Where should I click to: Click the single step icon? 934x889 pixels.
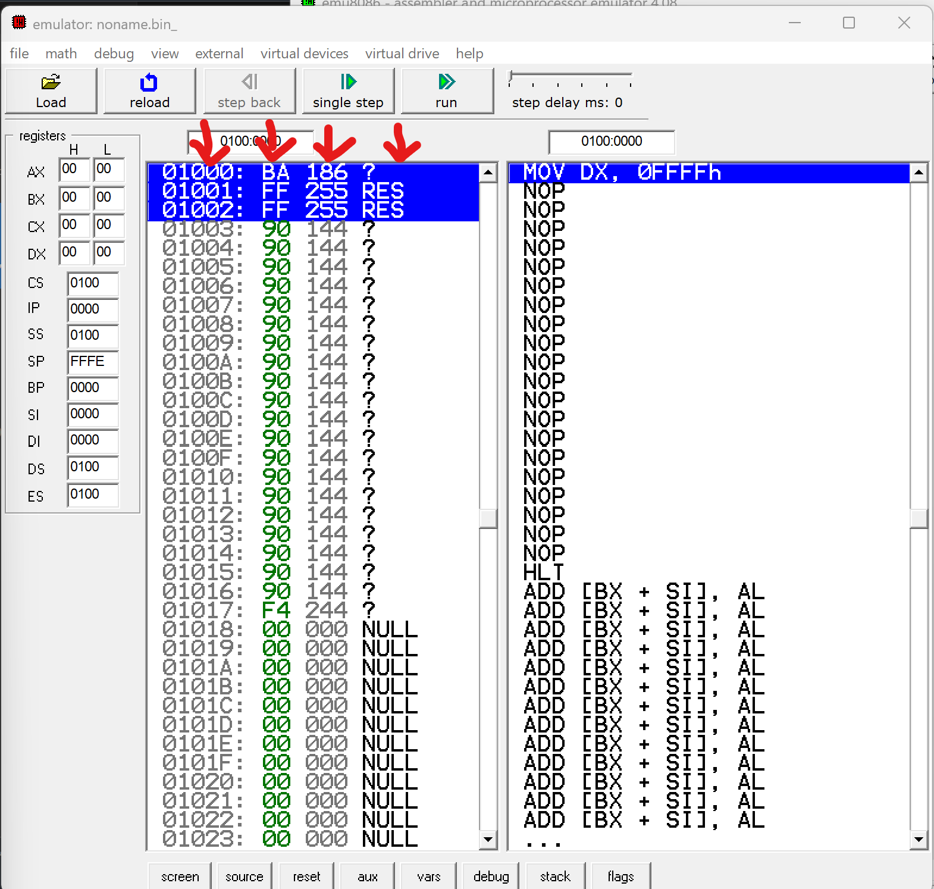pos(348,81)
